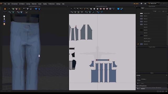This screenshot has height=94, width=168.
Task: Open the Help menu
Action: coord(63,4)
